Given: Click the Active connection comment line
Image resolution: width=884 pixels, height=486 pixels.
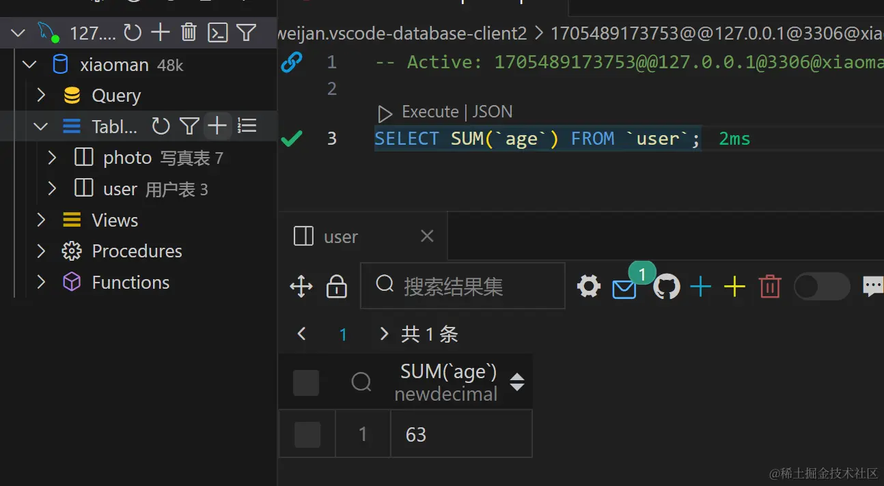Looking at the screenshot, I should pyautogui.click(x=629, y=62).
